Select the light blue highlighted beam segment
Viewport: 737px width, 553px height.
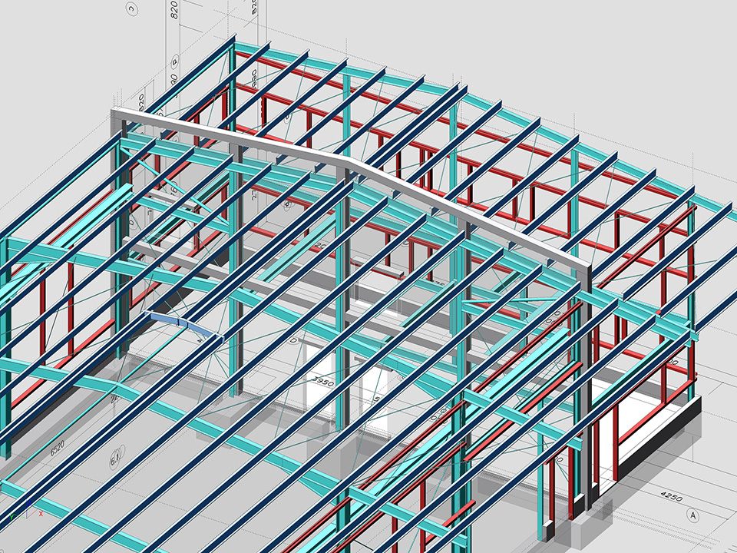(177, 323)
